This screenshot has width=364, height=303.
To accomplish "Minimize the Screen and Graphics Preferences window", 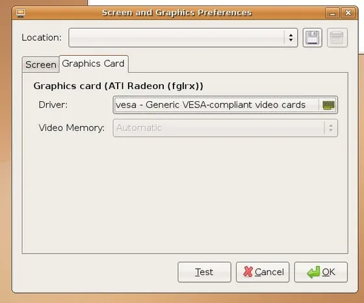I will [332, 13].
